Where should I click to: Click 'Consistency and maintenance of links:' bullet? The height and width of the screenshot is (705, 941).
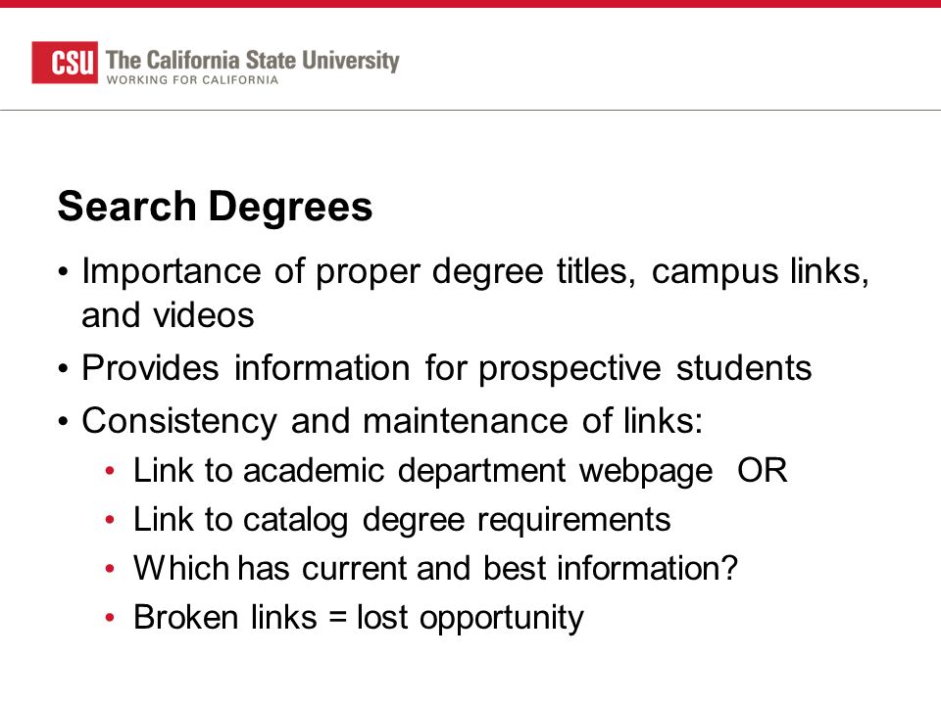tap(392, 420)
